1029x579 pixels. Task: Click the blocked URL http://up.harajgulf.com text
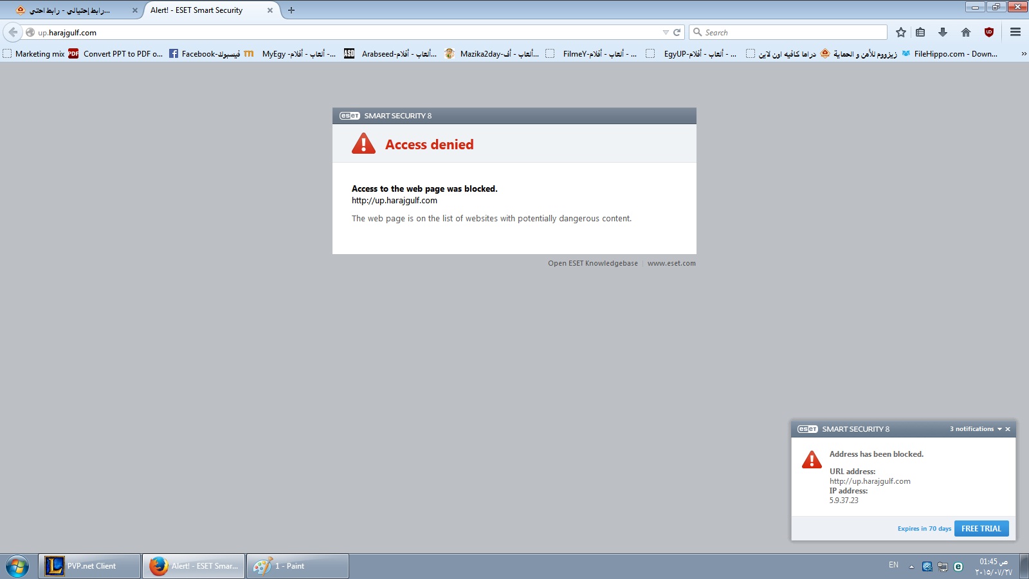click(394, 201)
